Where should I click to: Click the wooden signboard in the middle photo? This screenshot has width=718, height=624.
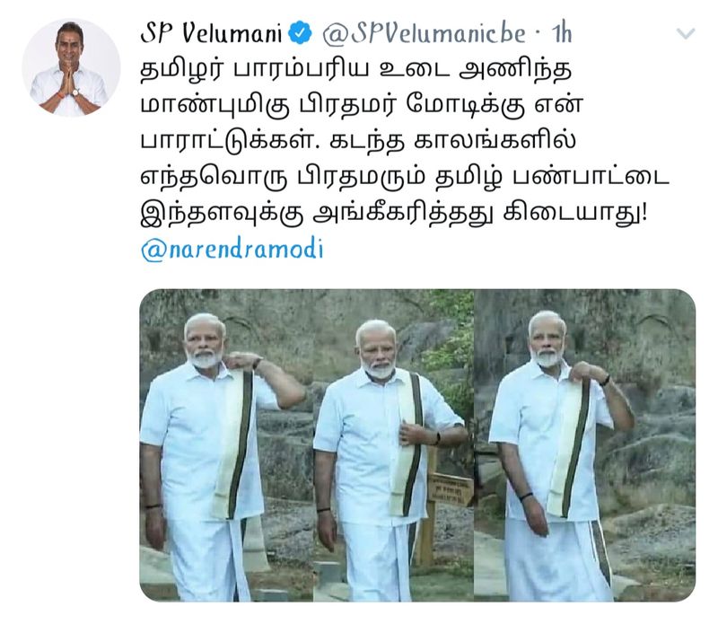[x=450, y=490]
